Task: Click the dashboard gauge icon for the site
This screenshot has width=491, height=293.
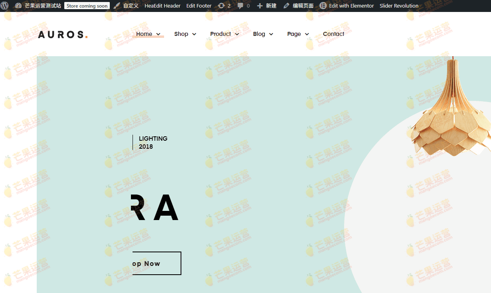Action: (x=18, y=6)
